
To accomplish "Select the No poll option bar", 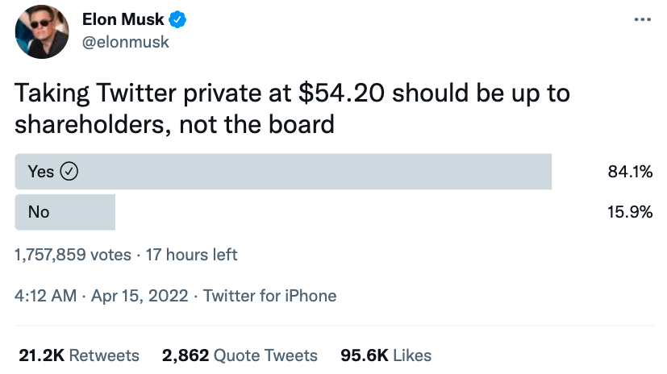I will (x=65, y=212).
